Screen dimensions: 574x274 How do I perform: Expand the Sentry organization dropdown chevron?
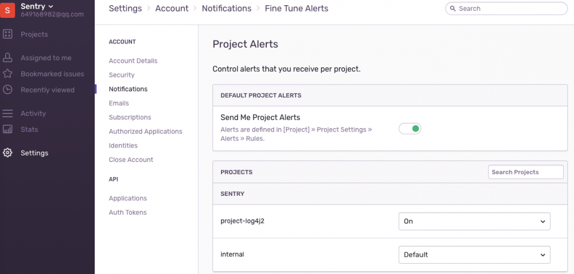51,6
